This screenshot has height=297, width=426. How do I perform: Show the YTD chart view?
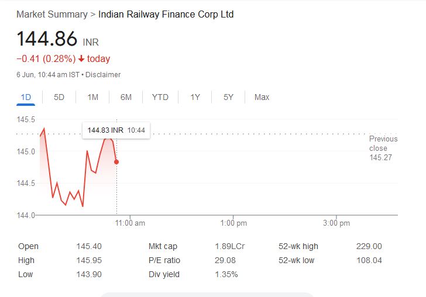tap(160, 97)
